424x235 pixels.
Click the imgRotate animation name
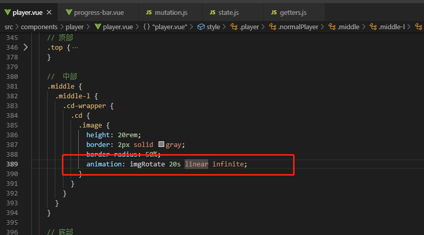pyautogui.click(x=147, y=164)
